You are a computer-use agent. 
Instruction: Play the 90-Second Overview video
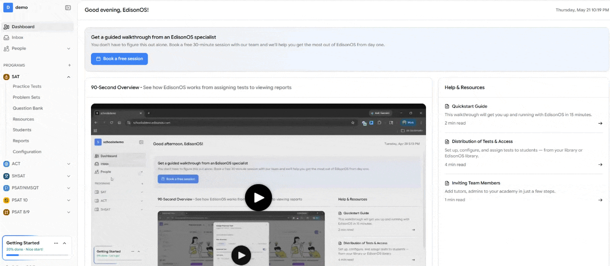tap(258, 197)
